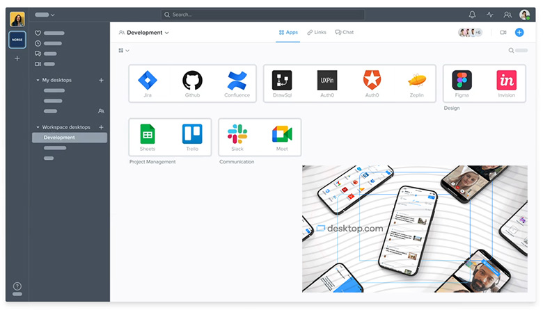The width and height of the screenshot is (543, 310).
Task: Collapse the Workspace desktops section
Action: [38, 127]
